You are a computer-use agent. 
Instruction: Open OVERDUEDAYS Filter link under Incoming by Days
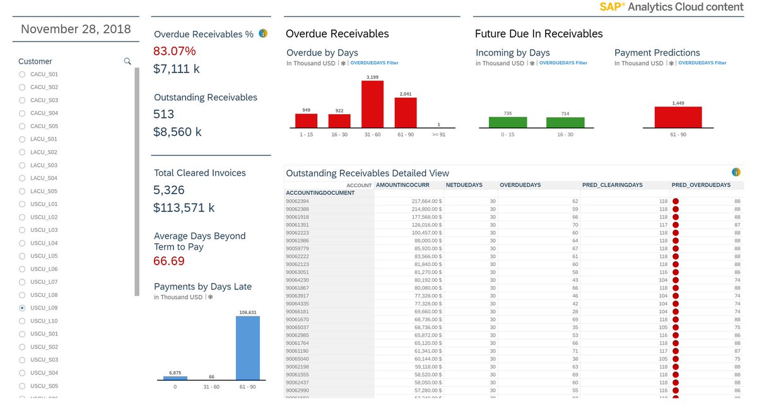tap(563, 63)
